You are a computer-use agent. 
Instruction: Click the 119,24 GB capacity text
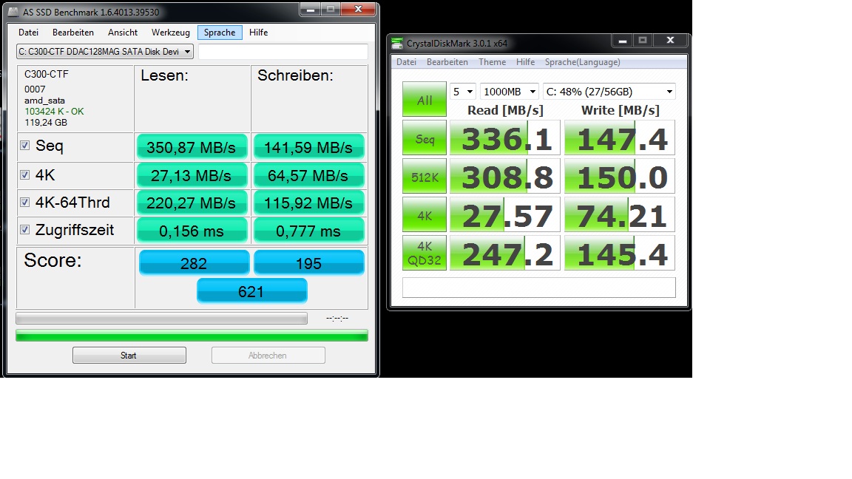(46, 123)
